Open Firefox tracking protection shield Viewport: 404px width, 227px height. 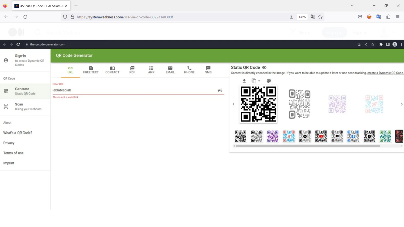tap(65, 17)
